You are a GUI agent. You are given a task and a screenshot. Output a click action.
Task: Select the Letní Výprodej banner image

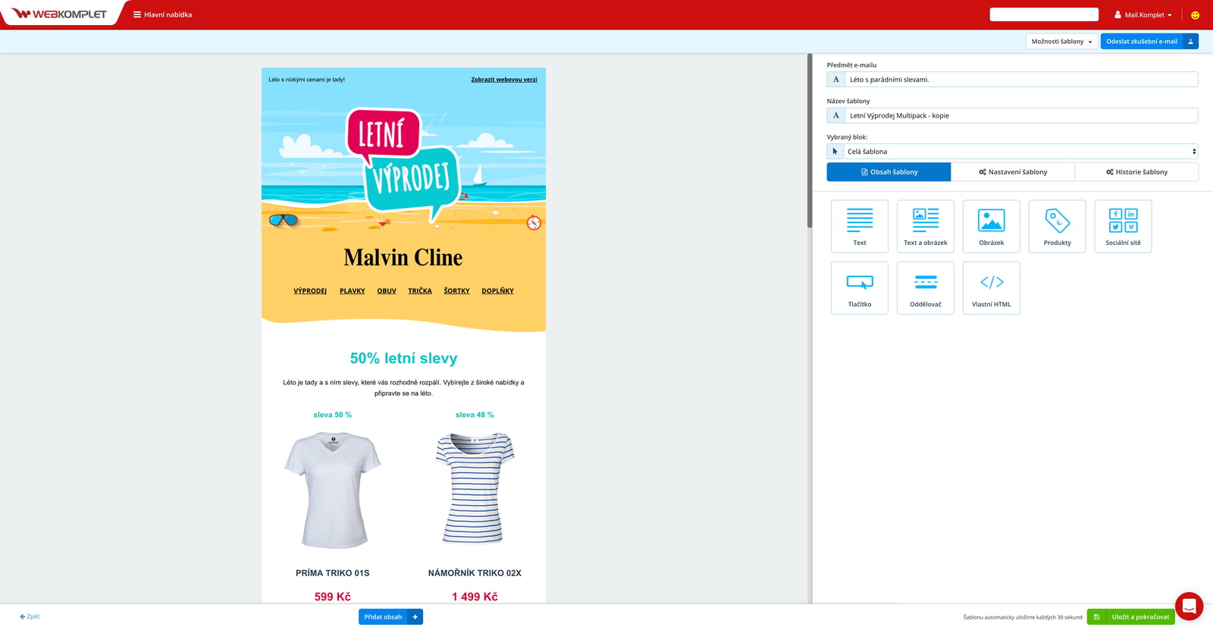(x=403, y=167)
